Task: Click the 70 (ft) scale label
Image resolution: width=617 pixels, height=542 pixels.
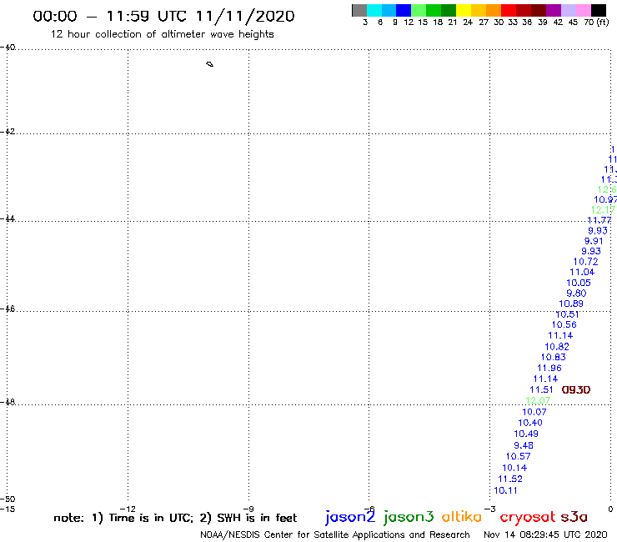Action: (596, 22)
